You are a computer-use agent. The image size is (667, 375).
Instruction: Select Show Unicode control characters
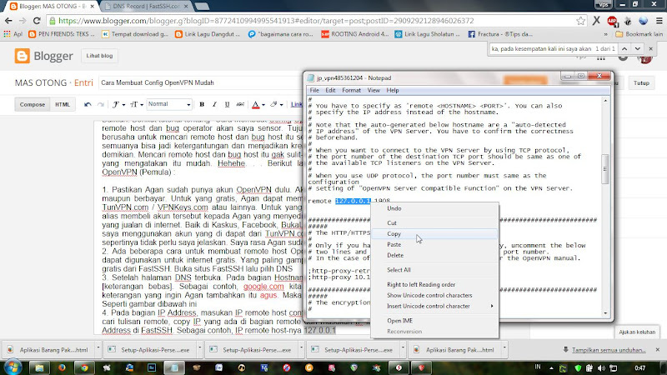coord(434,295)
